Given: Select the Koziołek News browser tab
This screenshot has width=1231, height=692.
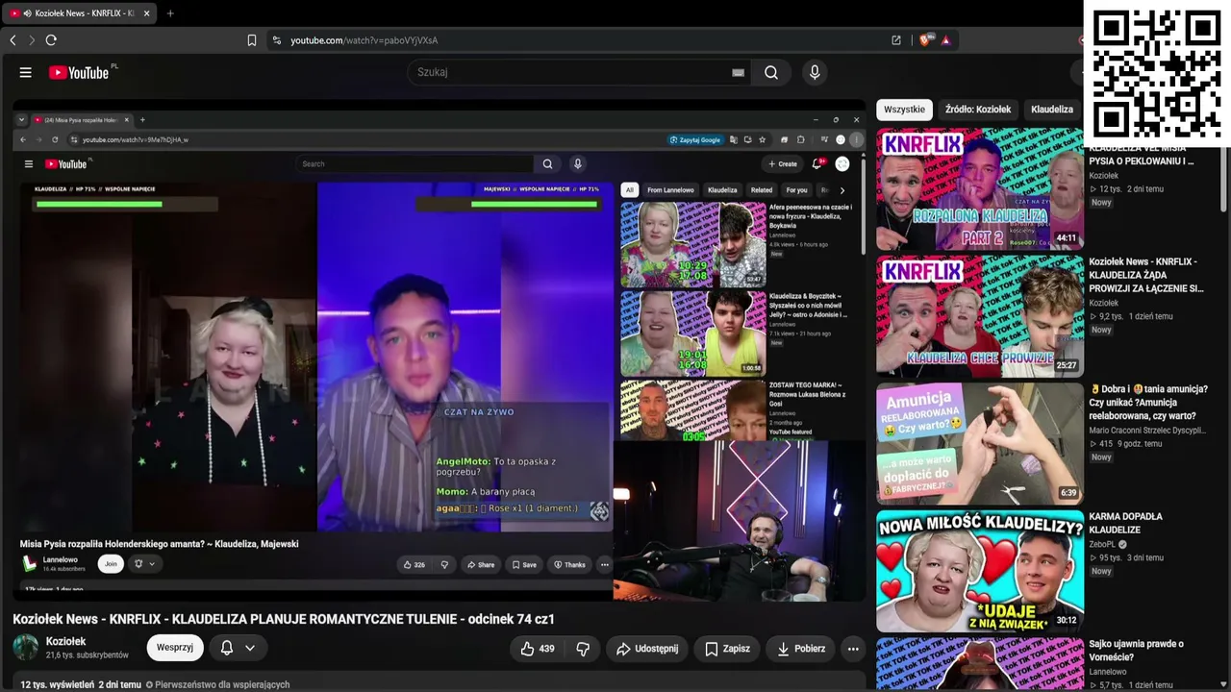Looking at the screenshot, I should tap(78, 13).
